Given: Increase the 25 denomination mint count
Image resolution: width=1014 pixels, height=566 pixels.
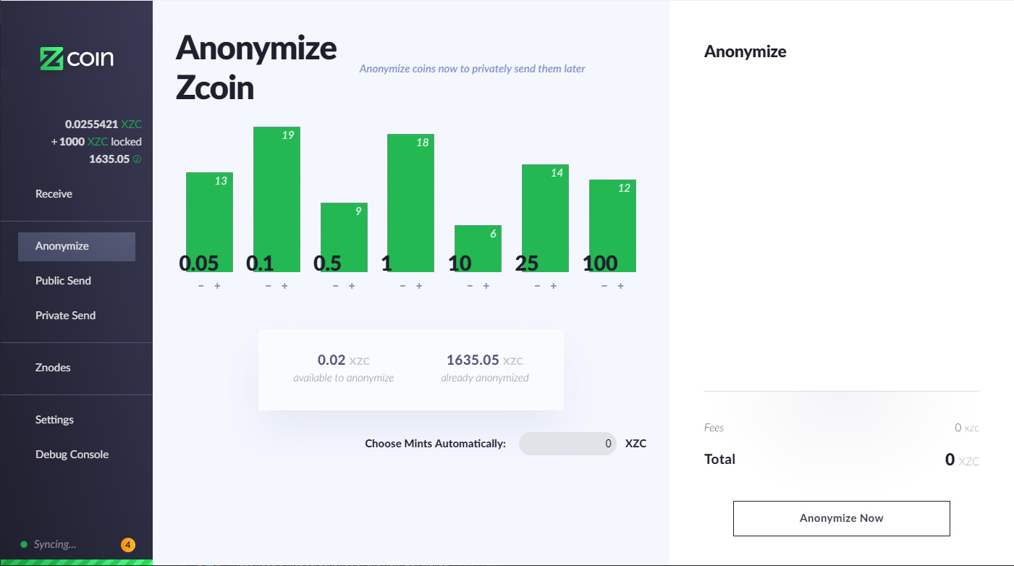Looking at the screenshot, I should point(553,286).
